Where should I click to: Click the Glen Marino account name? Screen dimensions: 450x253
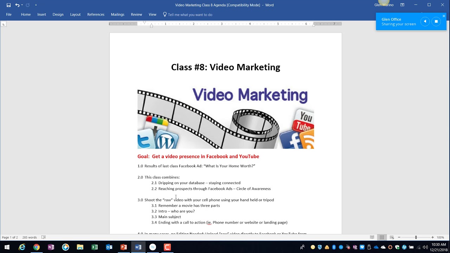(384, 5)
